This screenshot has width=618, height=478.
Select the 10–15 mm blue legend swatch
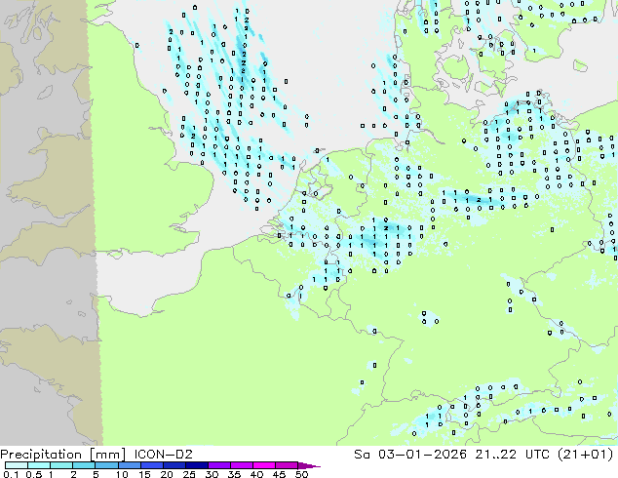(x=130, y=465)
